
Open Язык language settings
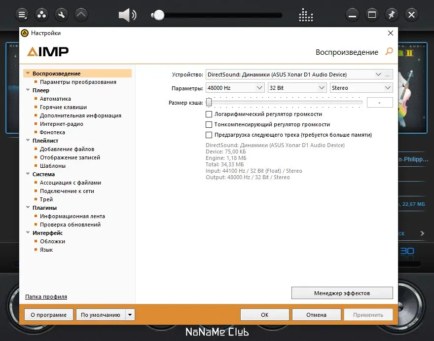[x=46, y=250]
